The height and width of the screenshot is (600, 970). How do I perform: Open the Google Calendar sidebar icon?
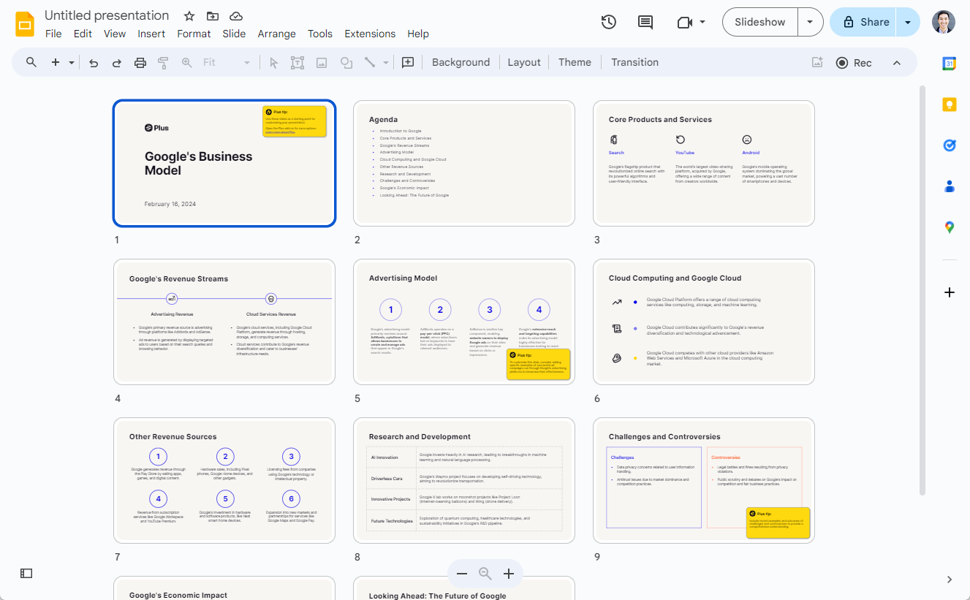click(949, 64)
